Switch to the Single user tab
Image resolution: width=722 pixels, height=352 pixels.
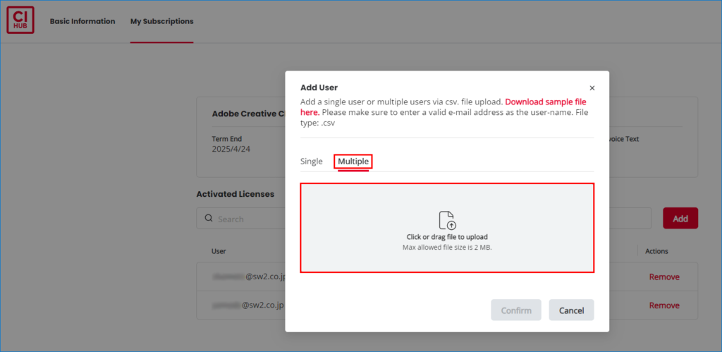311,162
